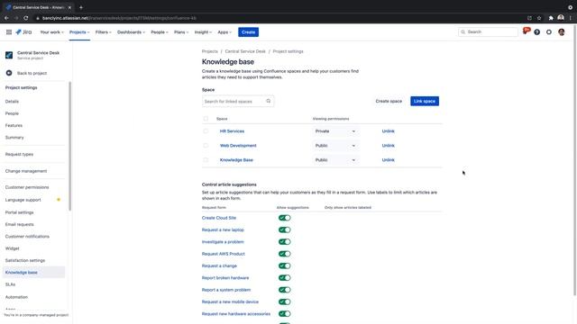577x324 pixels.
Task: Open the browser profile avatar in toolbar
Action: [561, 18]
